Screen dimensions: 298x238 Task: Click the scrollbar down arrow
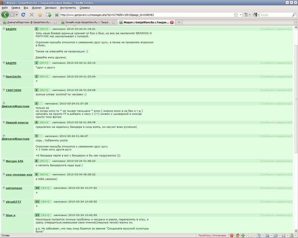pos(296,231)
